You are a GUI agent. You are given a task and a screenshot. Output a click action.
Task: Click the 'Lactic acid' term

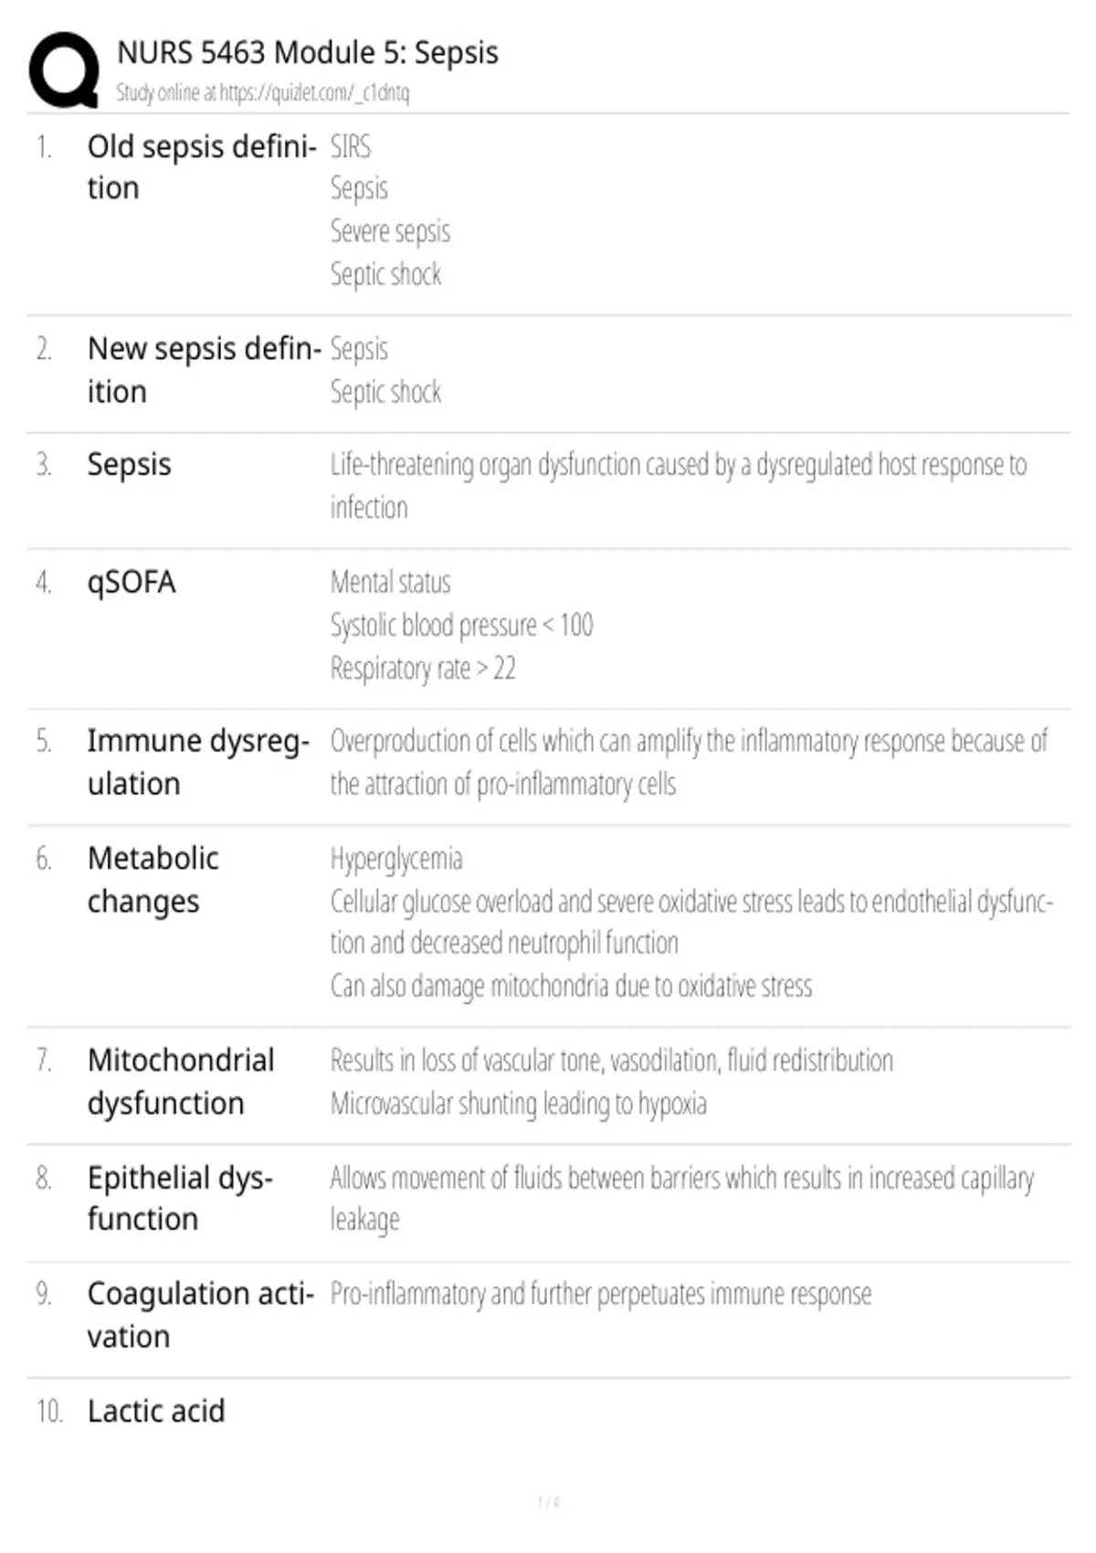[156, 1410]
